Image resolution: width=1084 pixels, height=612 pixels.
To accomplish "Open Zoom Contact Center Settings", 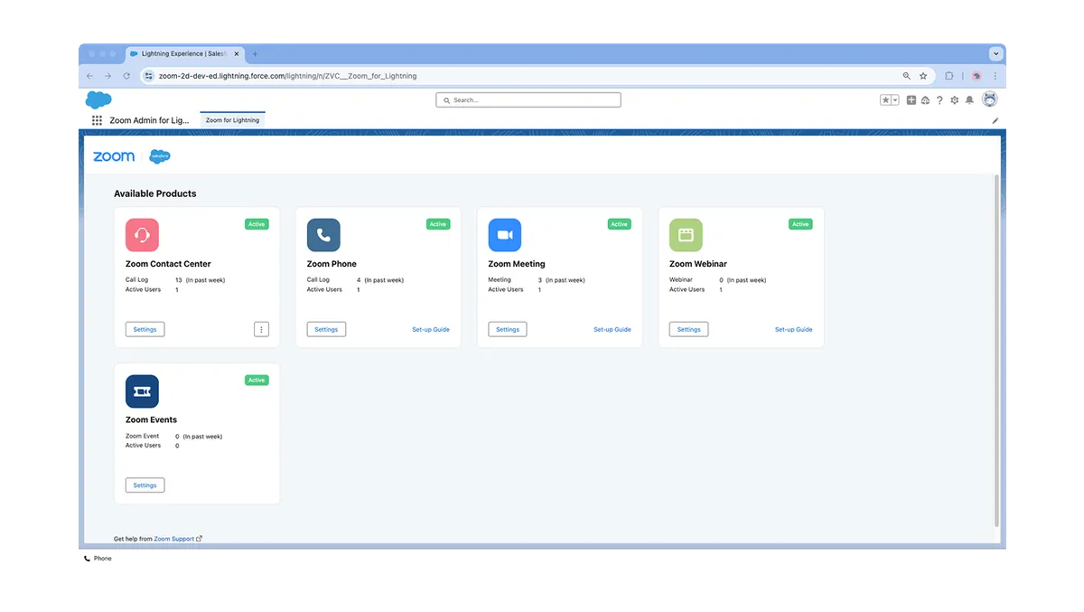I will pyautogui.click(x=145, y=329).
